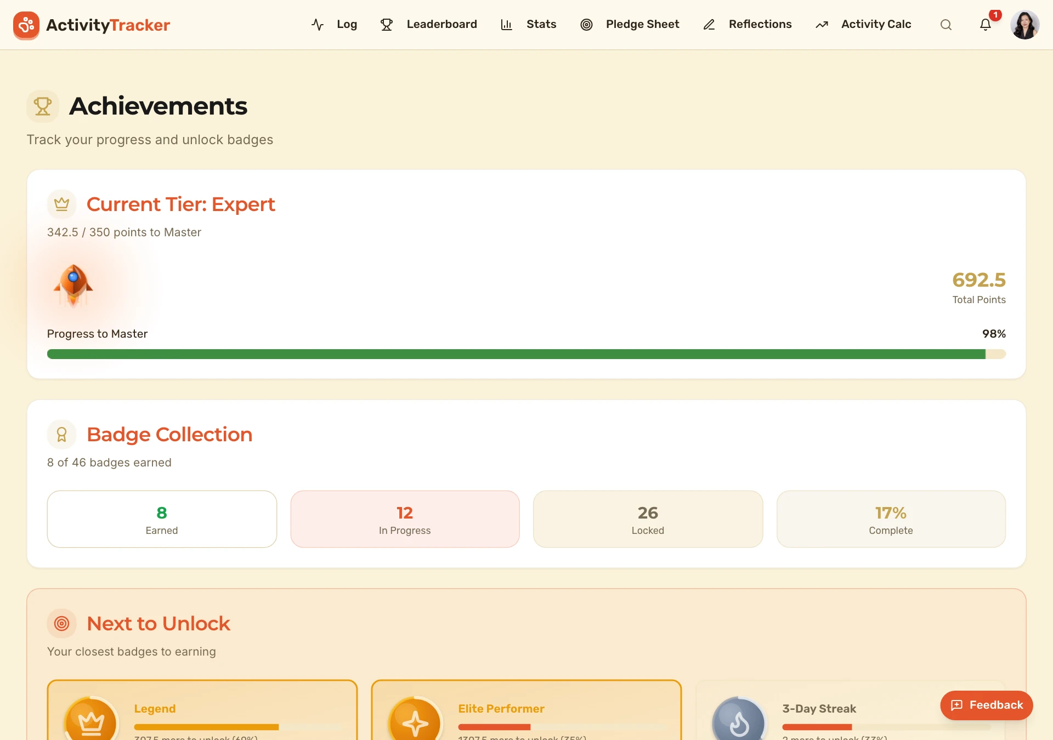Select the 8 Earned badges card
Image resolution: width=1053 pixels, height=740 pixels.
coord(162,519)
